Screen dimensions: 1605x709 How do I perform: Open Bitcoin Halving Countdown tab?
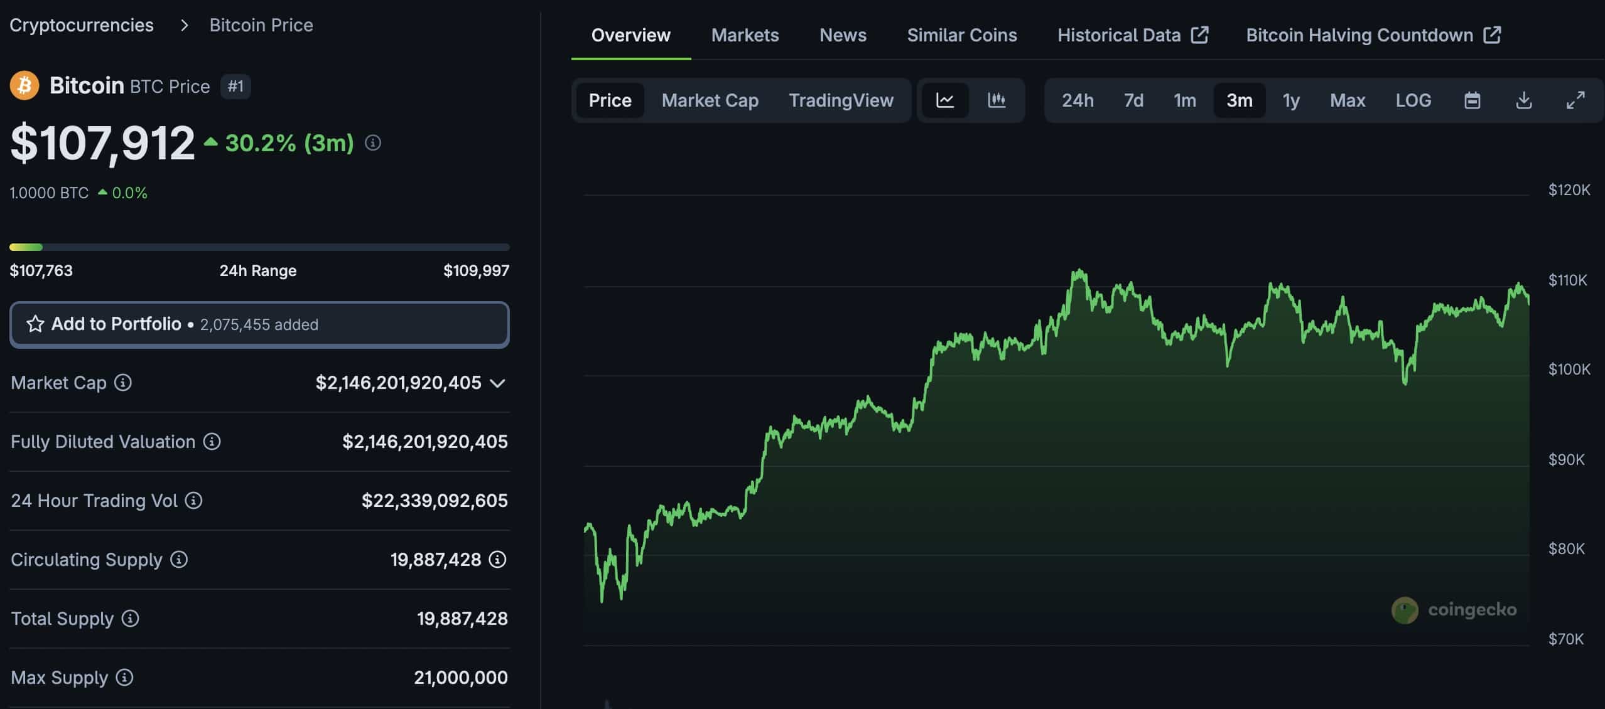1373,35
